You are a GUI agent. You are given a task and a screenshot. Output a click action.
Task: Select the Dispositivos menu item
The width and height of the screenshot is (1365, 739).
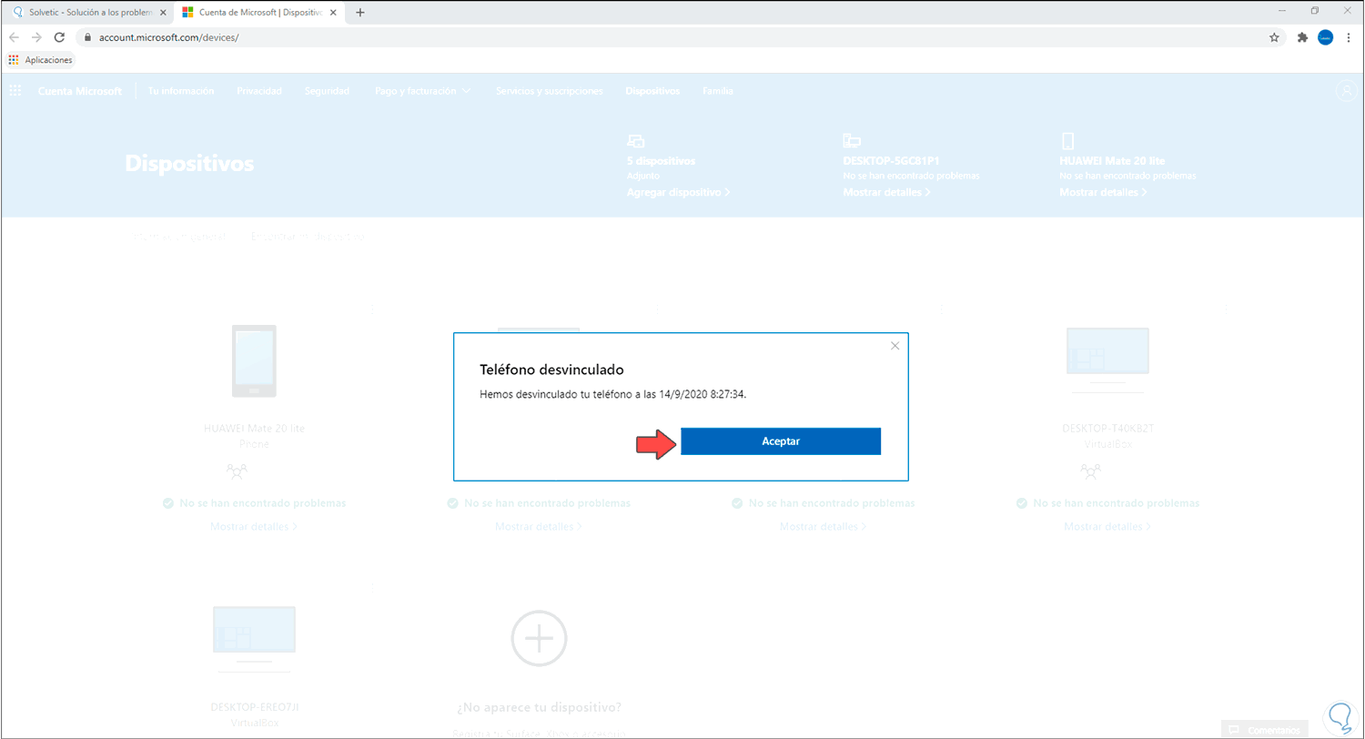(652, 91)
